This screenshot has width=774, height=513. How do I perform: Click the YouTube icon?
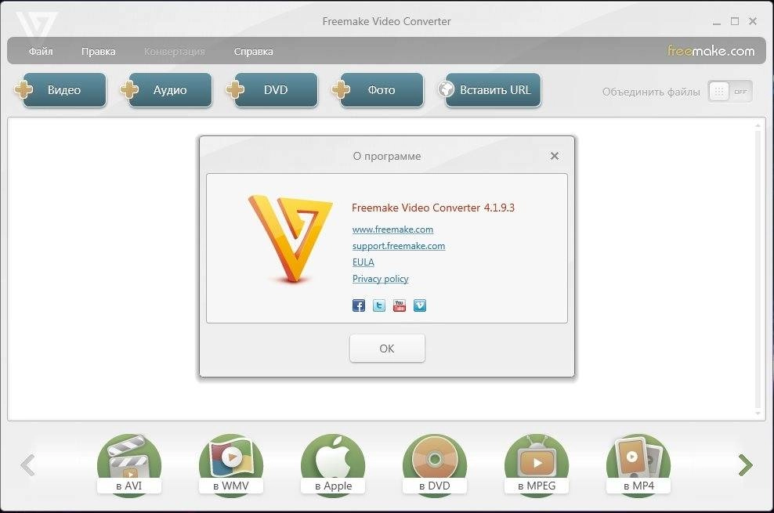pyautogui.click(x=400, y=305)
